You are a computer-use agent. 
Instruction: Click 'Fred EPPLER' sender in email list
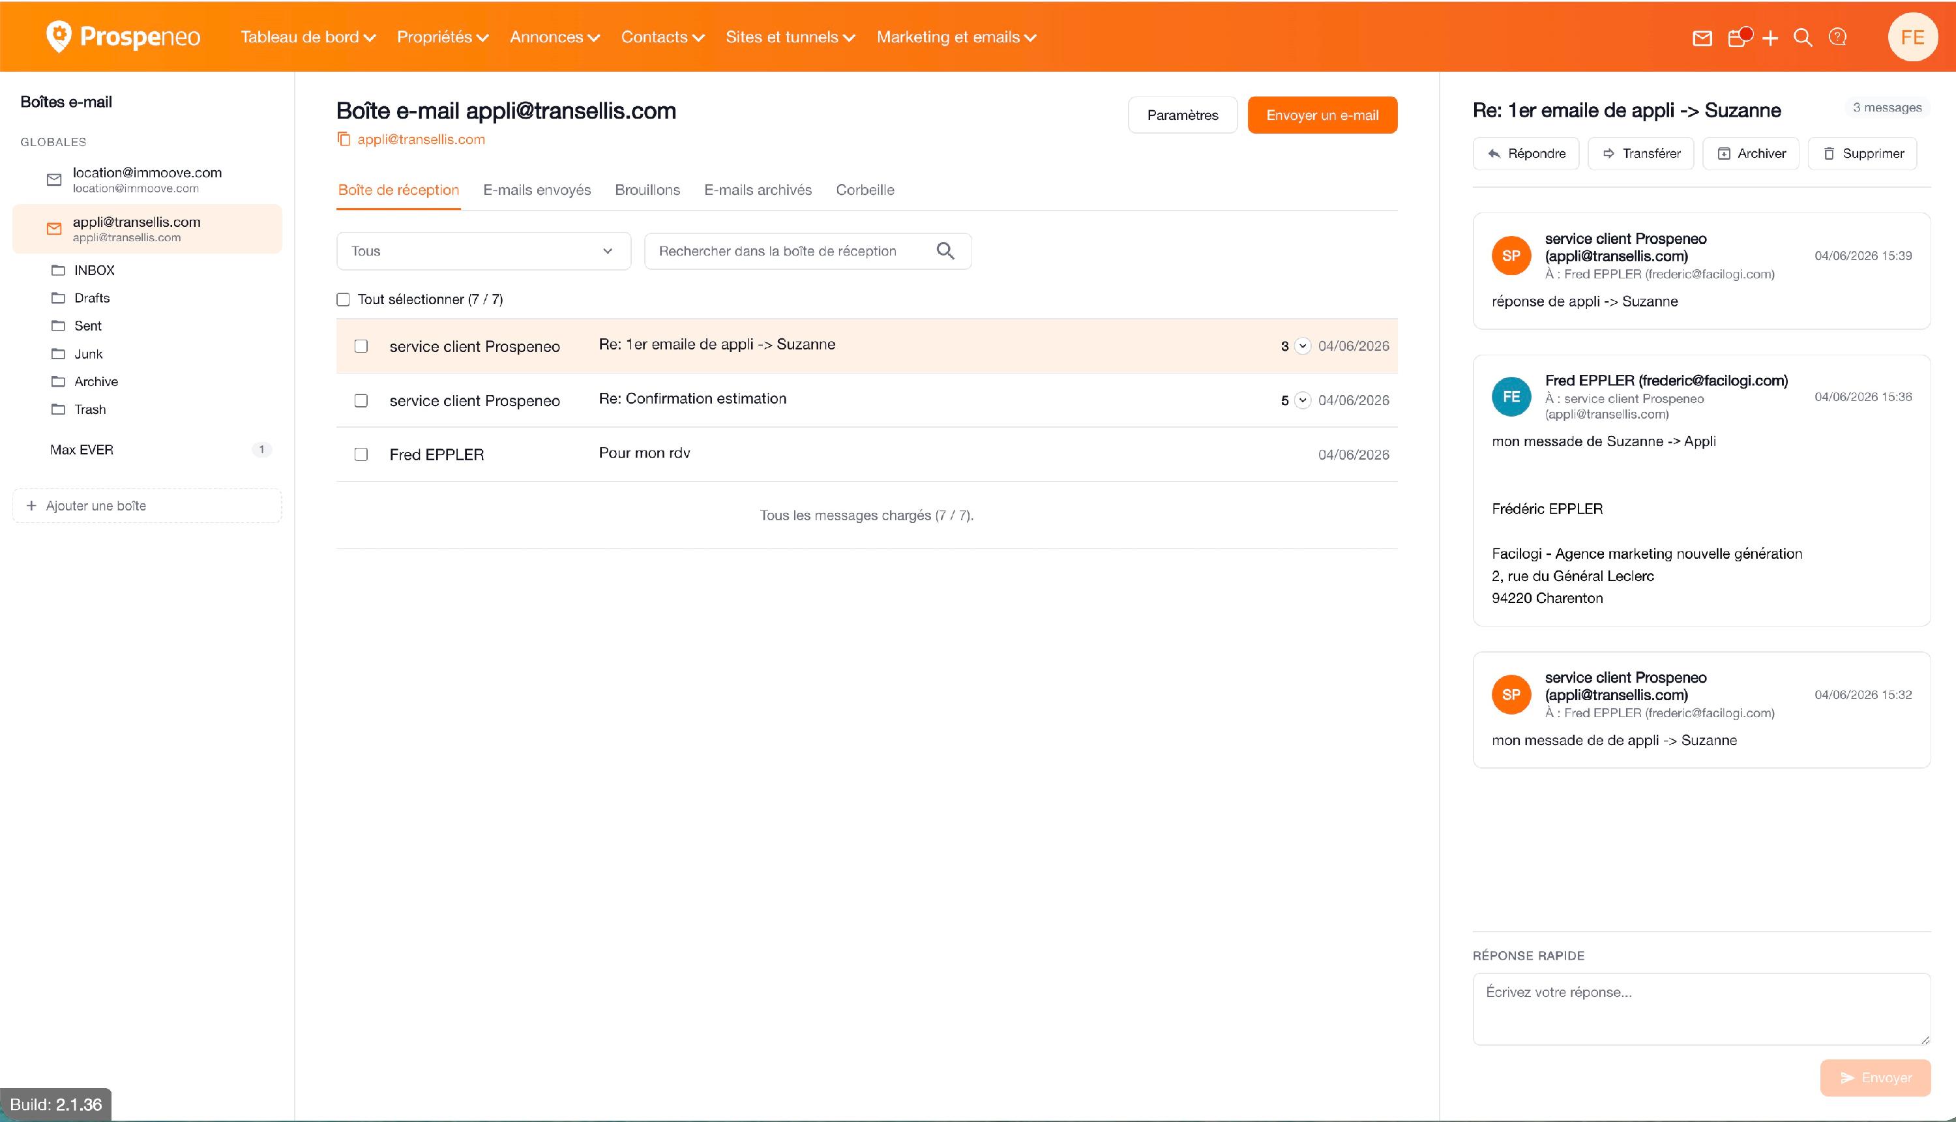pyautogui.click(x=436, y=454)
